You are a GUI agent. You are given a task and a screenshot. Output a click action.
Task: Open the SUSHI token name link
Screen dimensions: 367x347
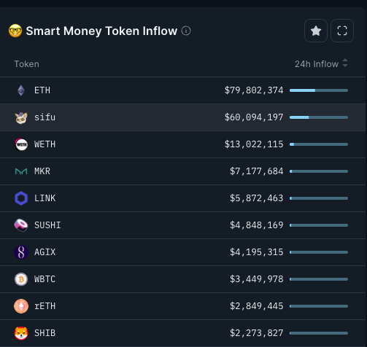pos(47,225)
